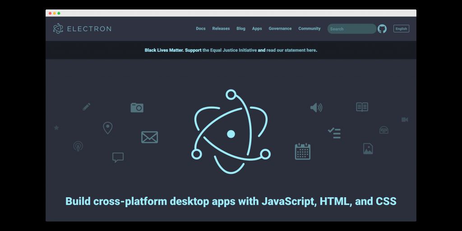Click the pencil icon in the hero
Viewport: 462px width, 231px height.
(x=86, y=107)
